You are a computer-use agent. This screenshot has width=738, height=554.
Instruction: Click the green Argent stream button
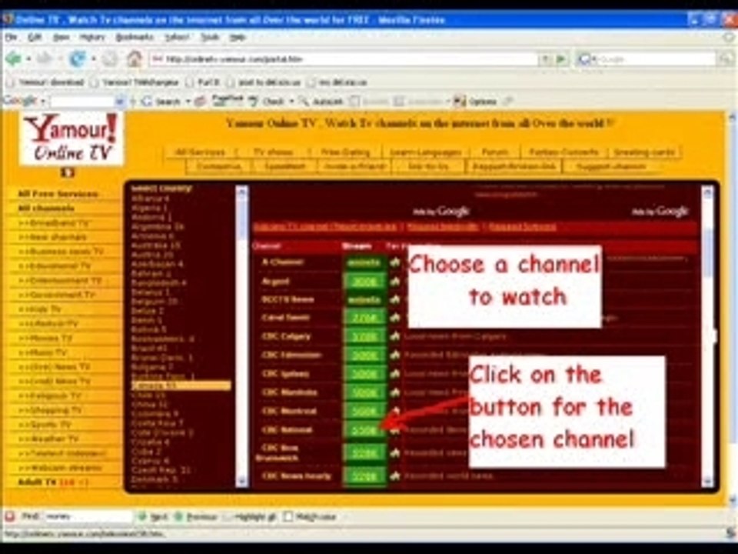tap(364, 282)
